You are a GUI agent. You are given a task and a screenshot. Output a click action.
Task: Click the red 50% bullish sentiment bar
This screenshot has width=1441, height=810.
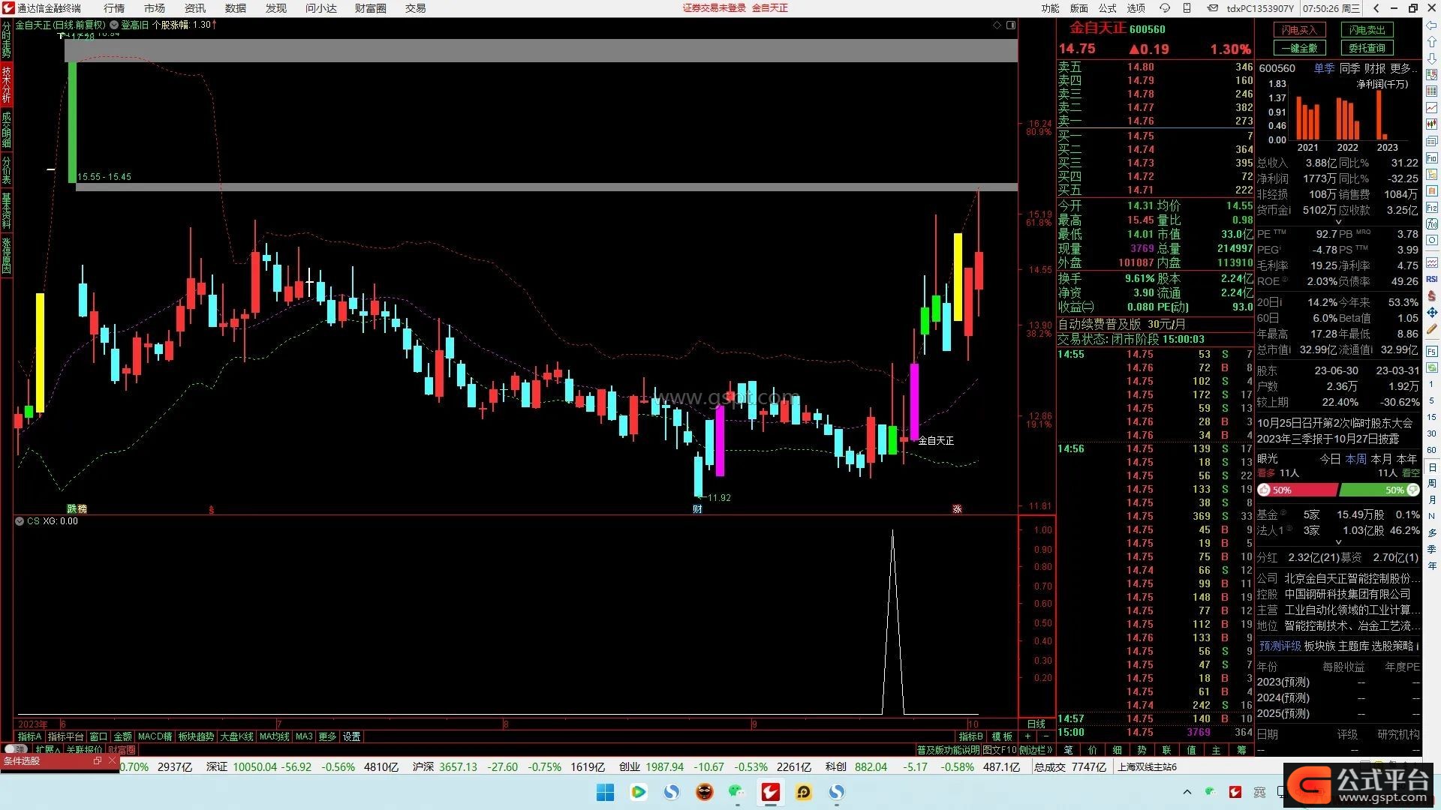(1298, 490)
